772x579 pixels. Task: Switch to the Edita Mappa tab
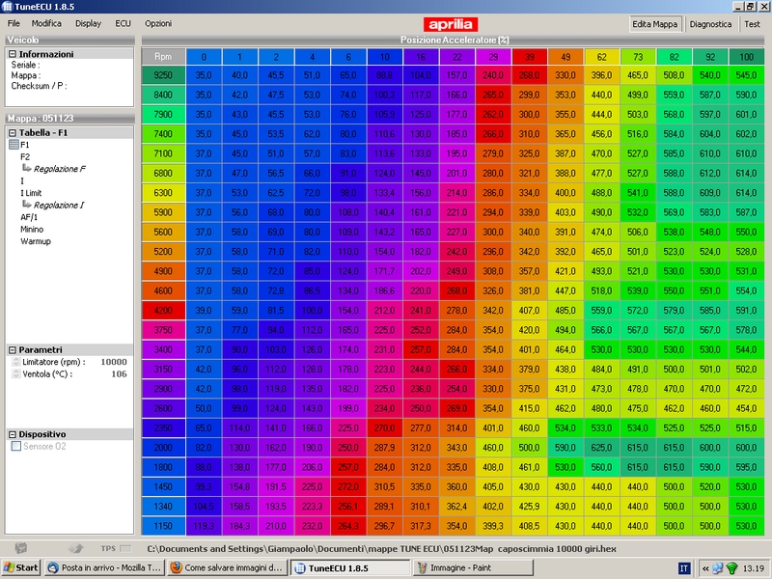(655, 24)
